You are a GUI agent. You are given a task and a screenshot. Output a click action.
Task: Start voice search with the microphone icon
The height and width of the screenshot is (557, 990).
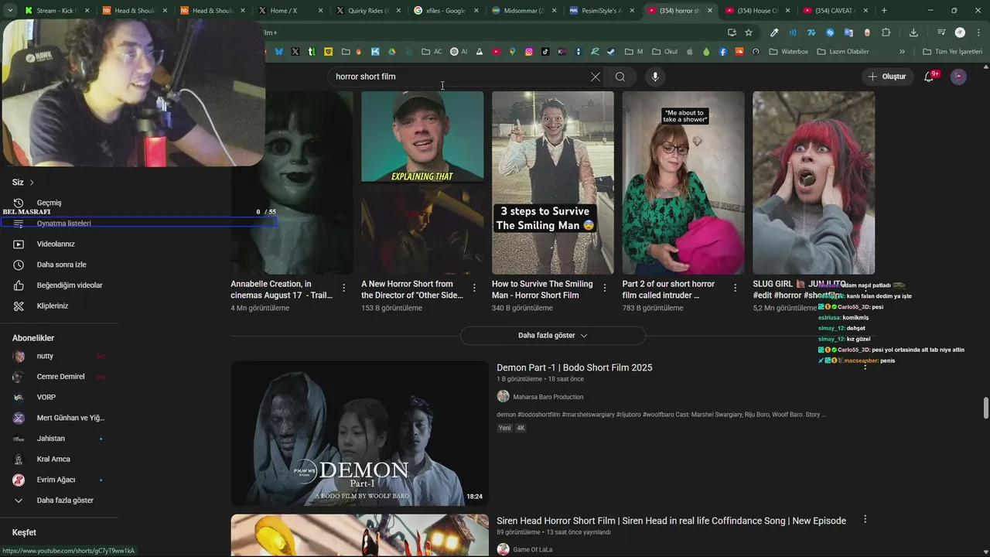[655, 77]
